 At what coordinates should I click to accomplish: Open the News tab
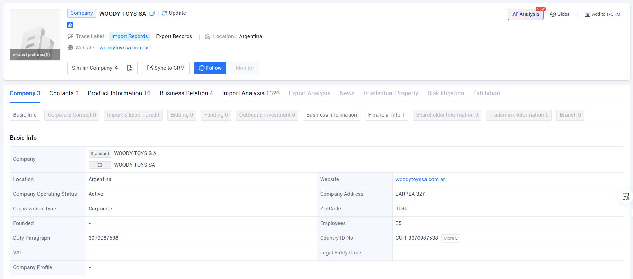(347, 93)
